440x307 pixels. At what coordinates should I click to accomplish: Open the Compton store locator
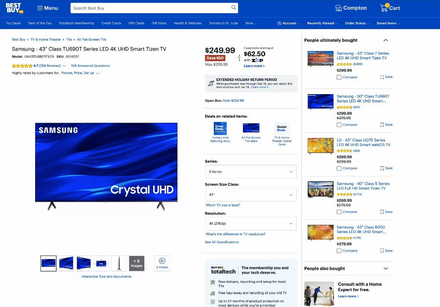point(351,8)
